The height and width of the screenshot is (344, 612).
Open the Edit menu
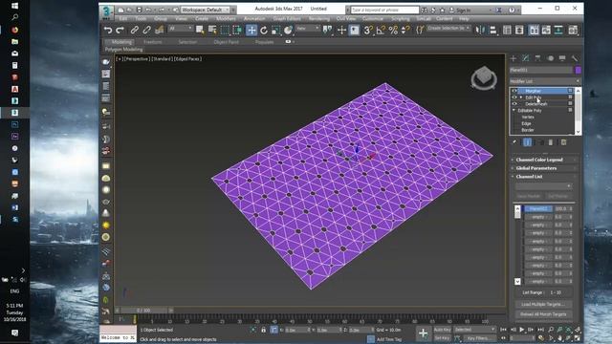[x=123, y=19]
